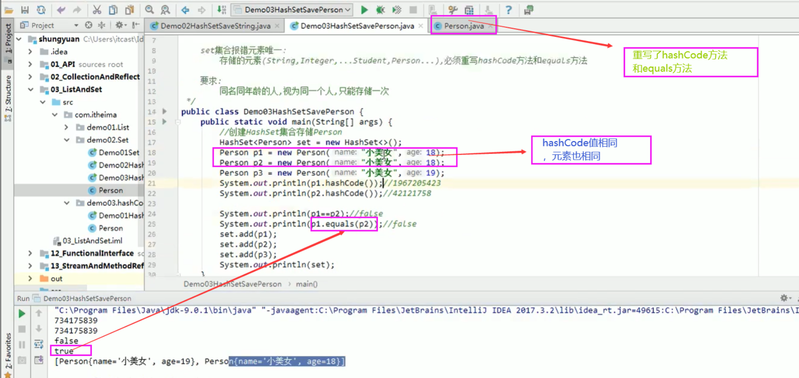Collapse the demo02.Set package
Screen dimensions: 799x378
tap(67, 140)
